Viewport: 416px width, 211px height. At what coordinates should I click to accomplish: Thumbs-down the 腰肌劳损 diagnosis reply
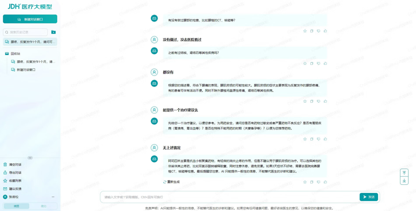point(318,101)
